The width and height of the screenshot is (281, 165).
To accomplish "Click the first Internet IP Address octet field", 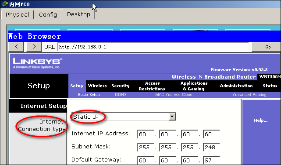I will pos(146,134).
